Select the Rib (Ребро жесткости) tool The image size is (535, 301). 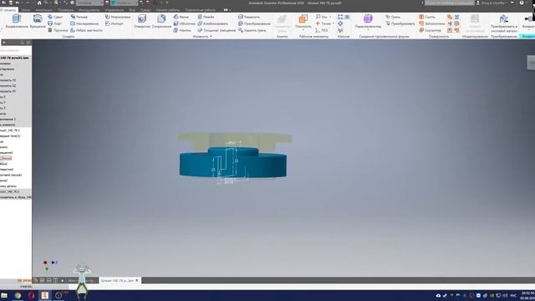86,30
